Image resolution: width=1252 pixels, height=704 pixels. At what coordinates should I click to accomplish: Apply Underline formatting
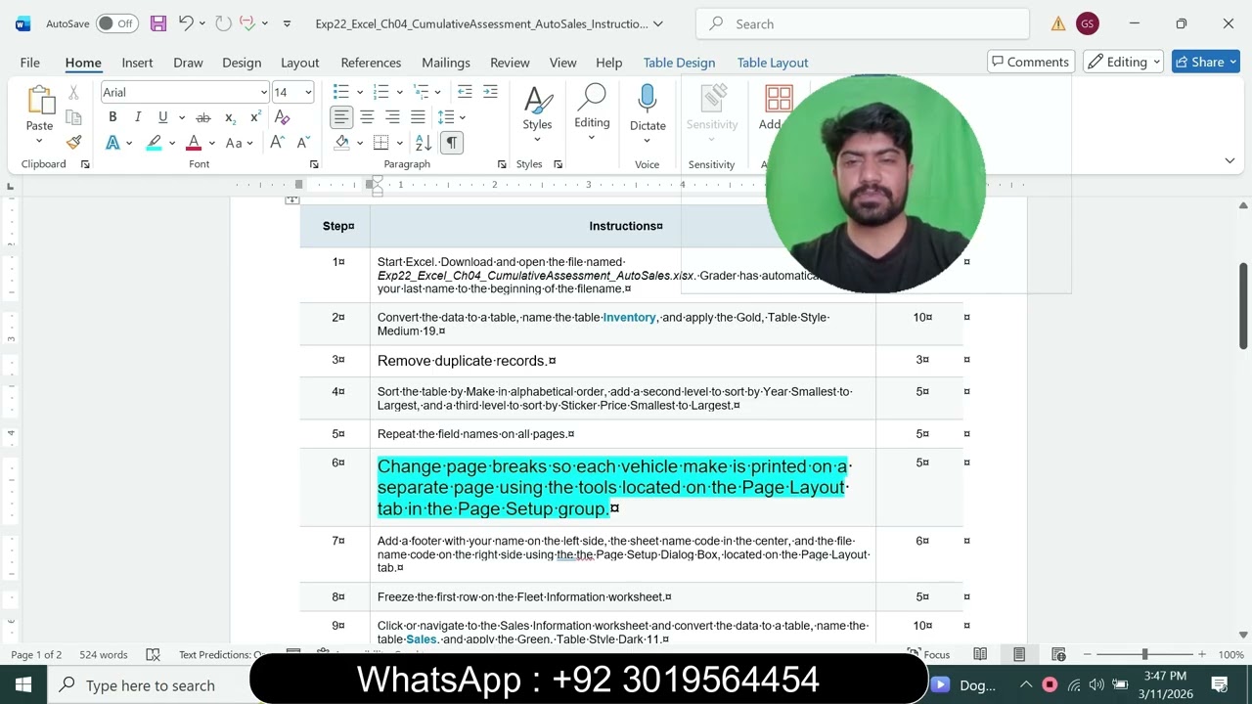coord(162,117)
